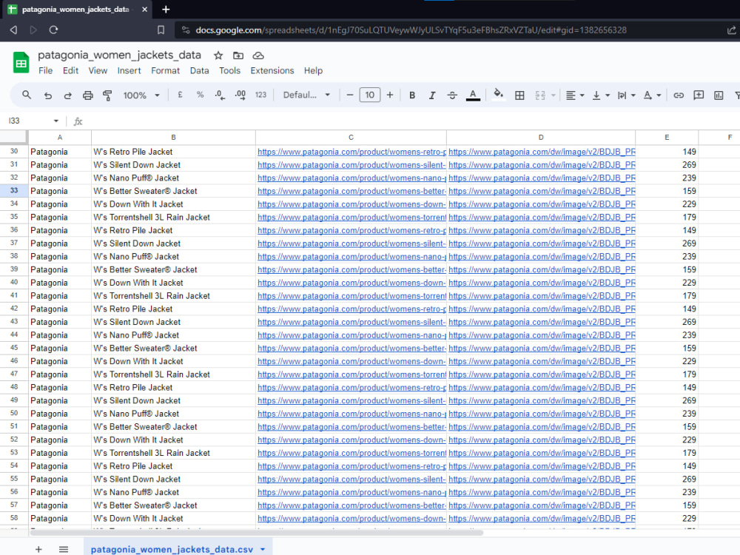Click the insert link icon
The height and width of the screenshot is (555, 740).
click(x=679, y=95)
